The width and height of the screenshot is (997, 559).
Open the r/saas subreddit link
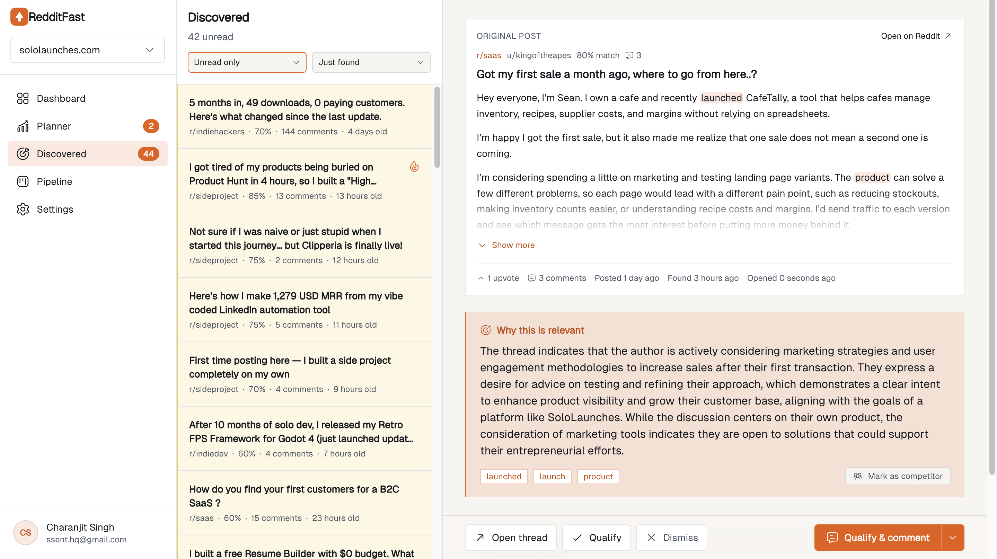pyautogui.click(x=488, y=55)
